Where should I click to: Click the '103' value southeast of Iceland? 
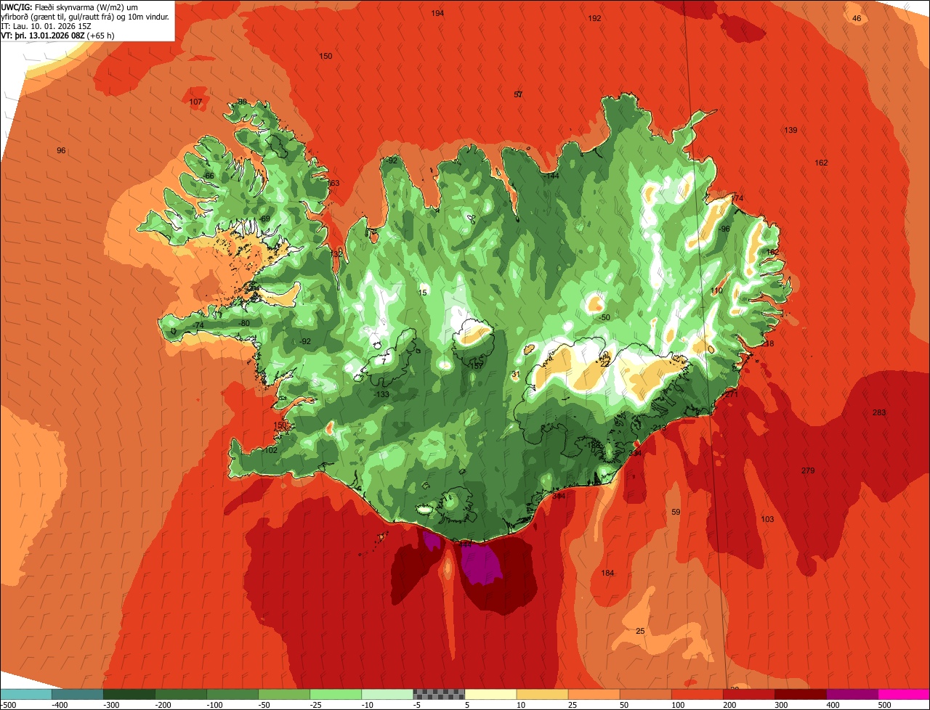[767, 520]
